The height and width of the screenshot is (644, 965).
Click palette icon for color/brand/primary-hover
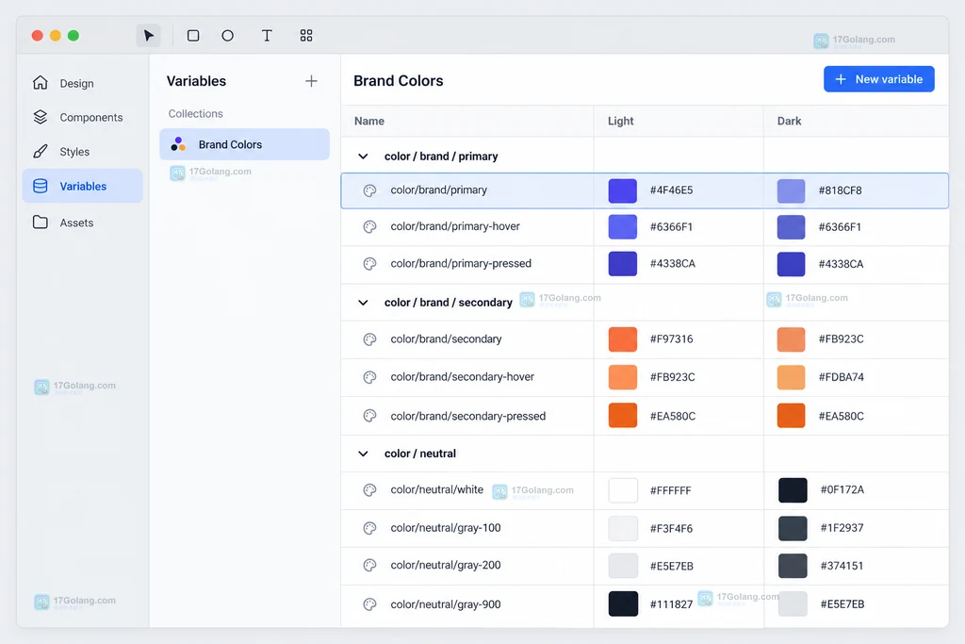point(369,227)
